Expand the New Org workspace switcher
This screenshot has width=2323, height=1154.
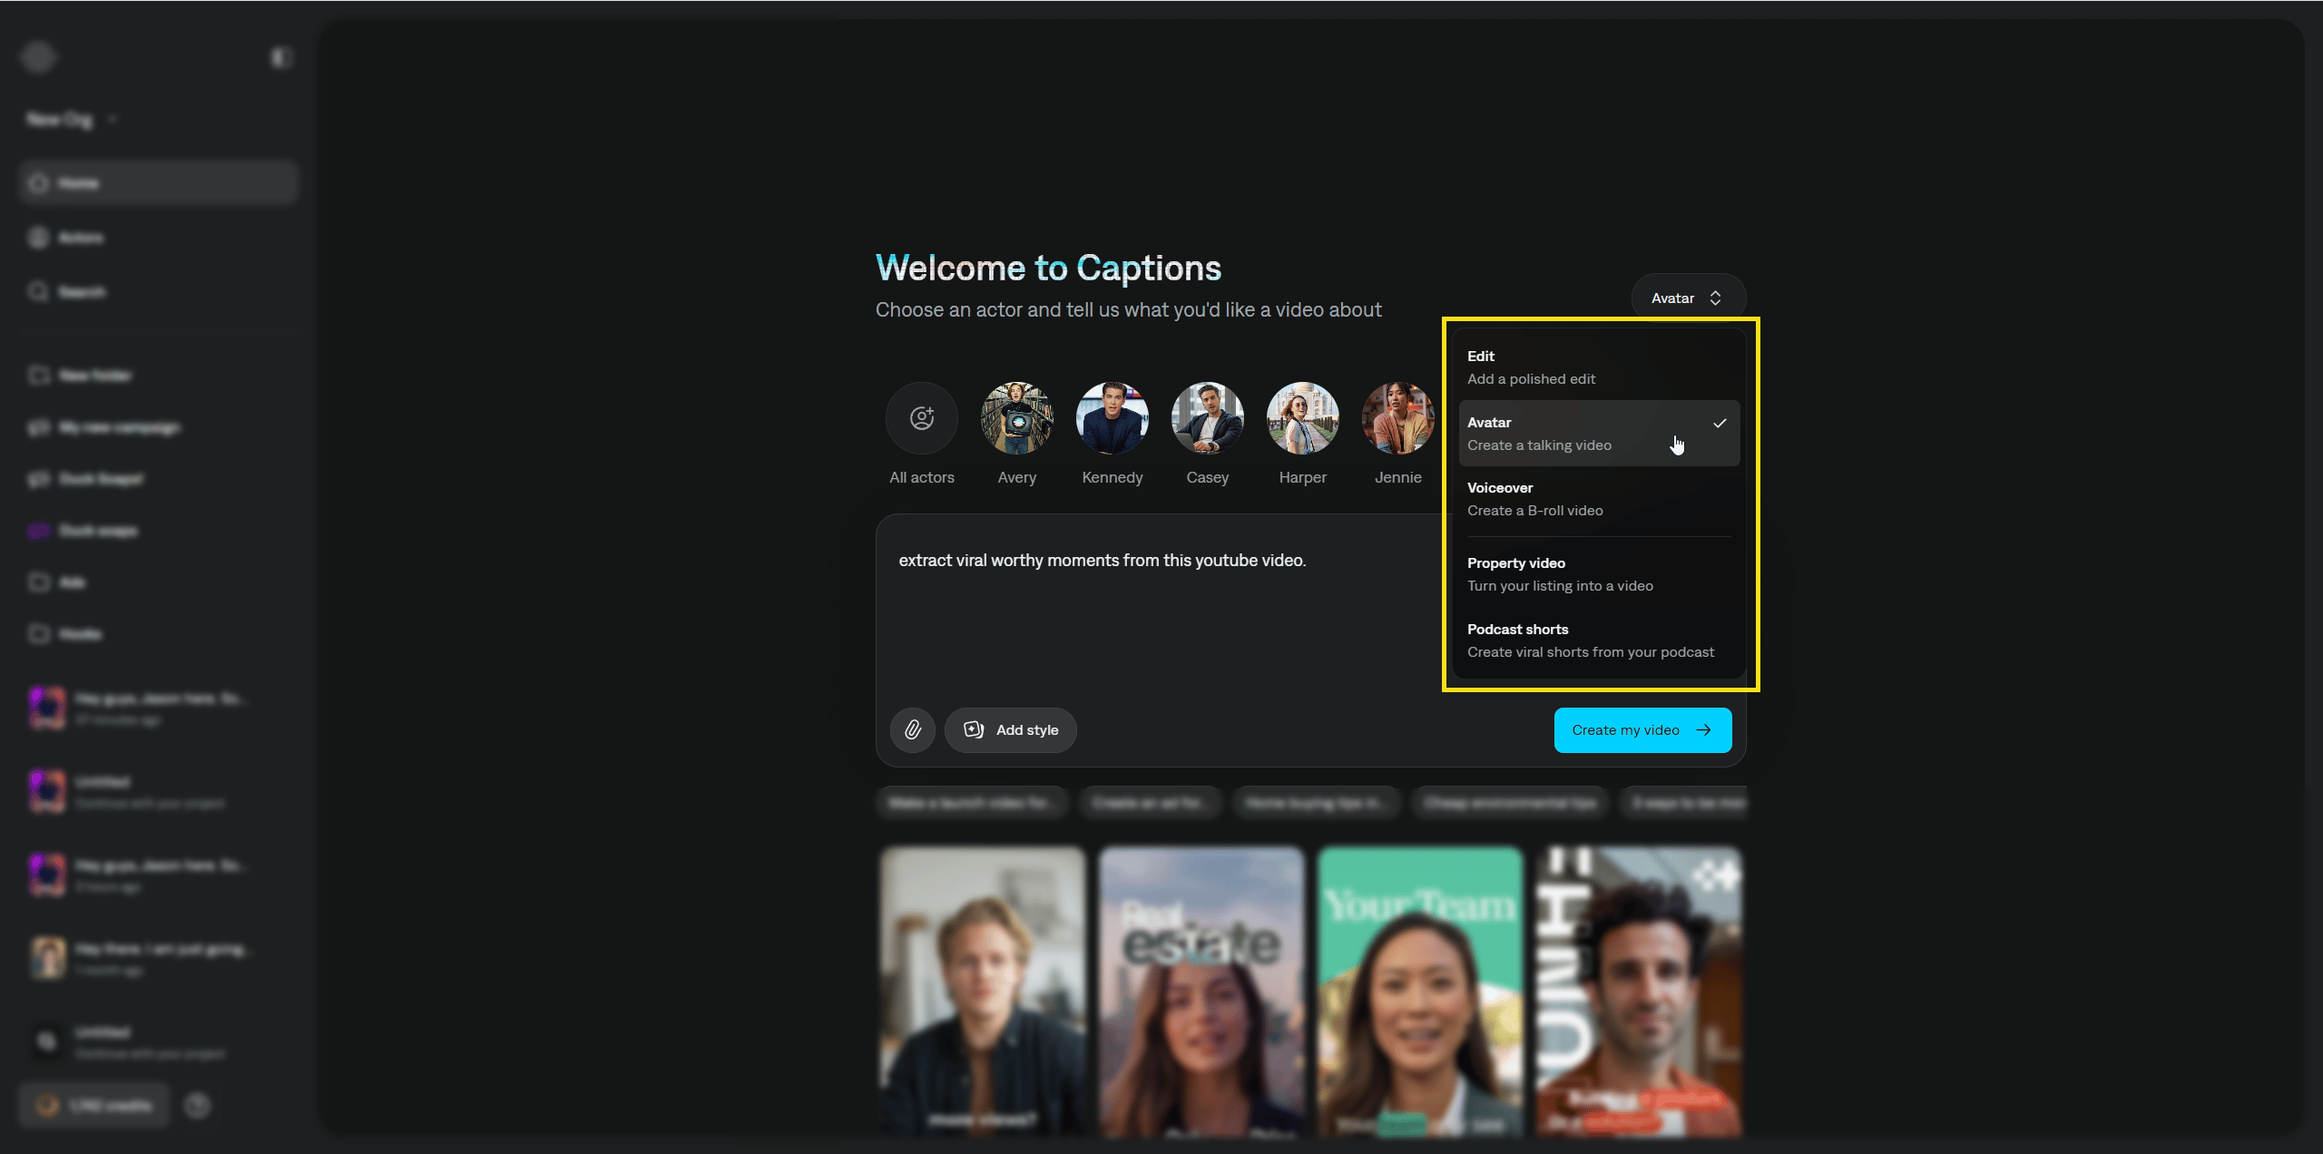pos(72,119)
